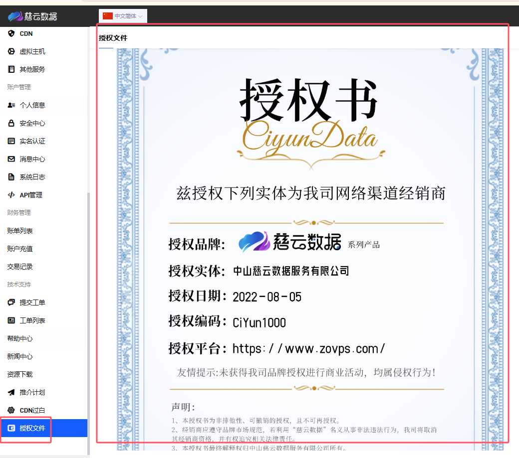The height and width of the screenshot is (458, 519).
Task: Click the 其他服务 book icon
Action: tap(11, 69)
